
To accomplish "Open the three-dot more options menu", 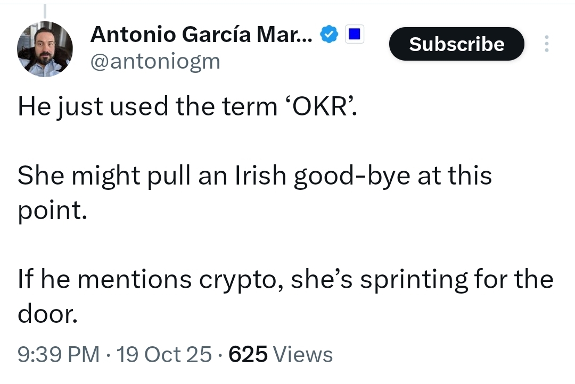I will [x=546, y=44].
